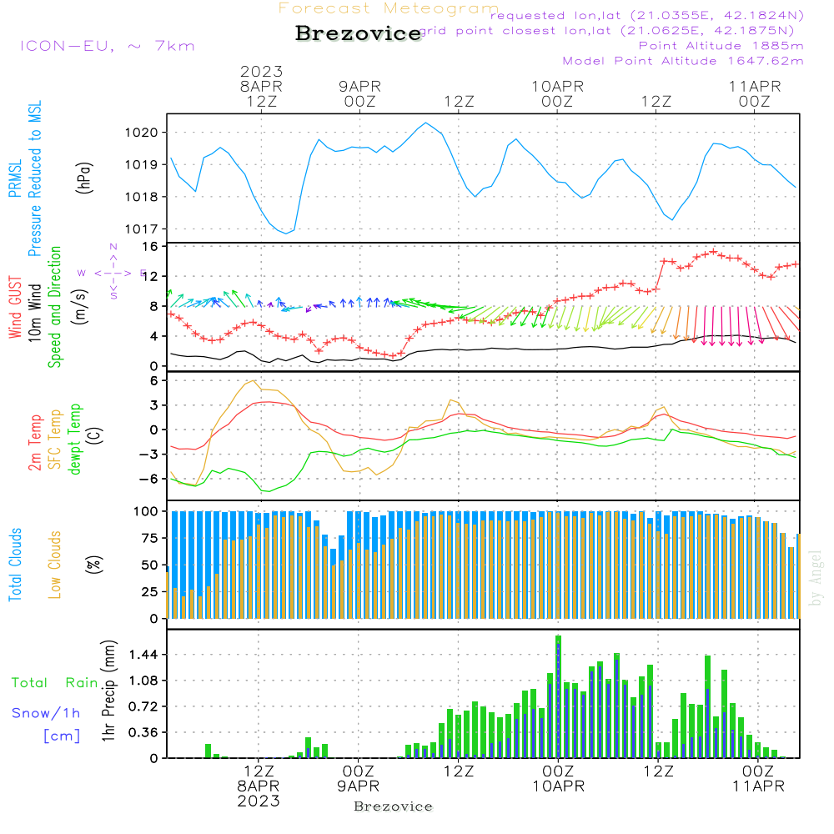Click the Model Point Altitude 1647.62m text
Image resolution: width=834 pixels, height=834 pixels.
pyautogui.click(x=683, y=61)
